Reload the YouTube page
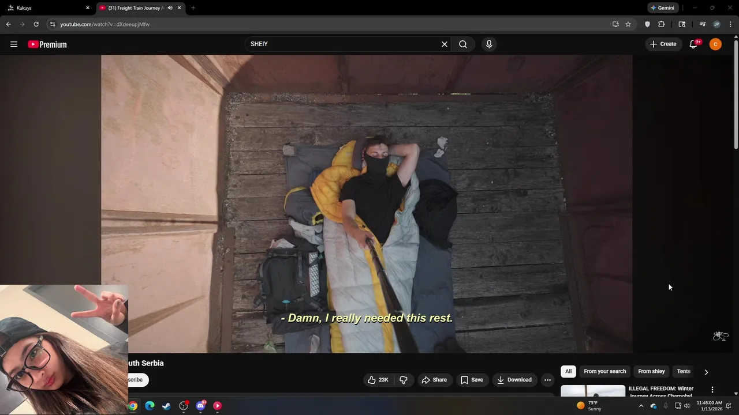 (x=36, y=24)
